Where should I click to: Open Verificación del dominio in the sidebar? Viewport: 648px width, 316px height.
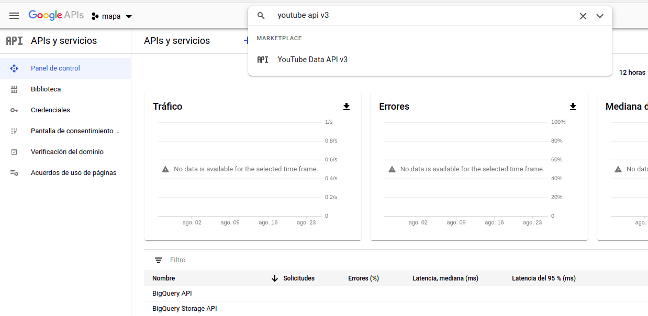point(65,152)
